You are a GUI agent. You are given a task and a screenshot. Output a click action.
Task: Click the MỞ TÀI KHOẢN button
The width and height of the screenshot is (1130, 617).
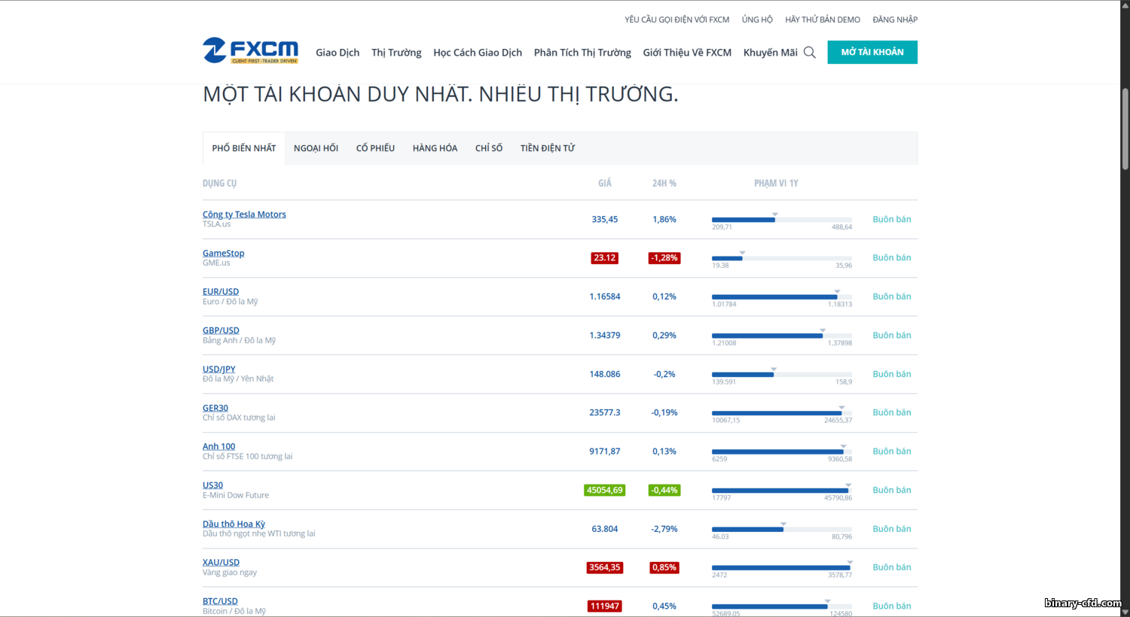(872, 52)
